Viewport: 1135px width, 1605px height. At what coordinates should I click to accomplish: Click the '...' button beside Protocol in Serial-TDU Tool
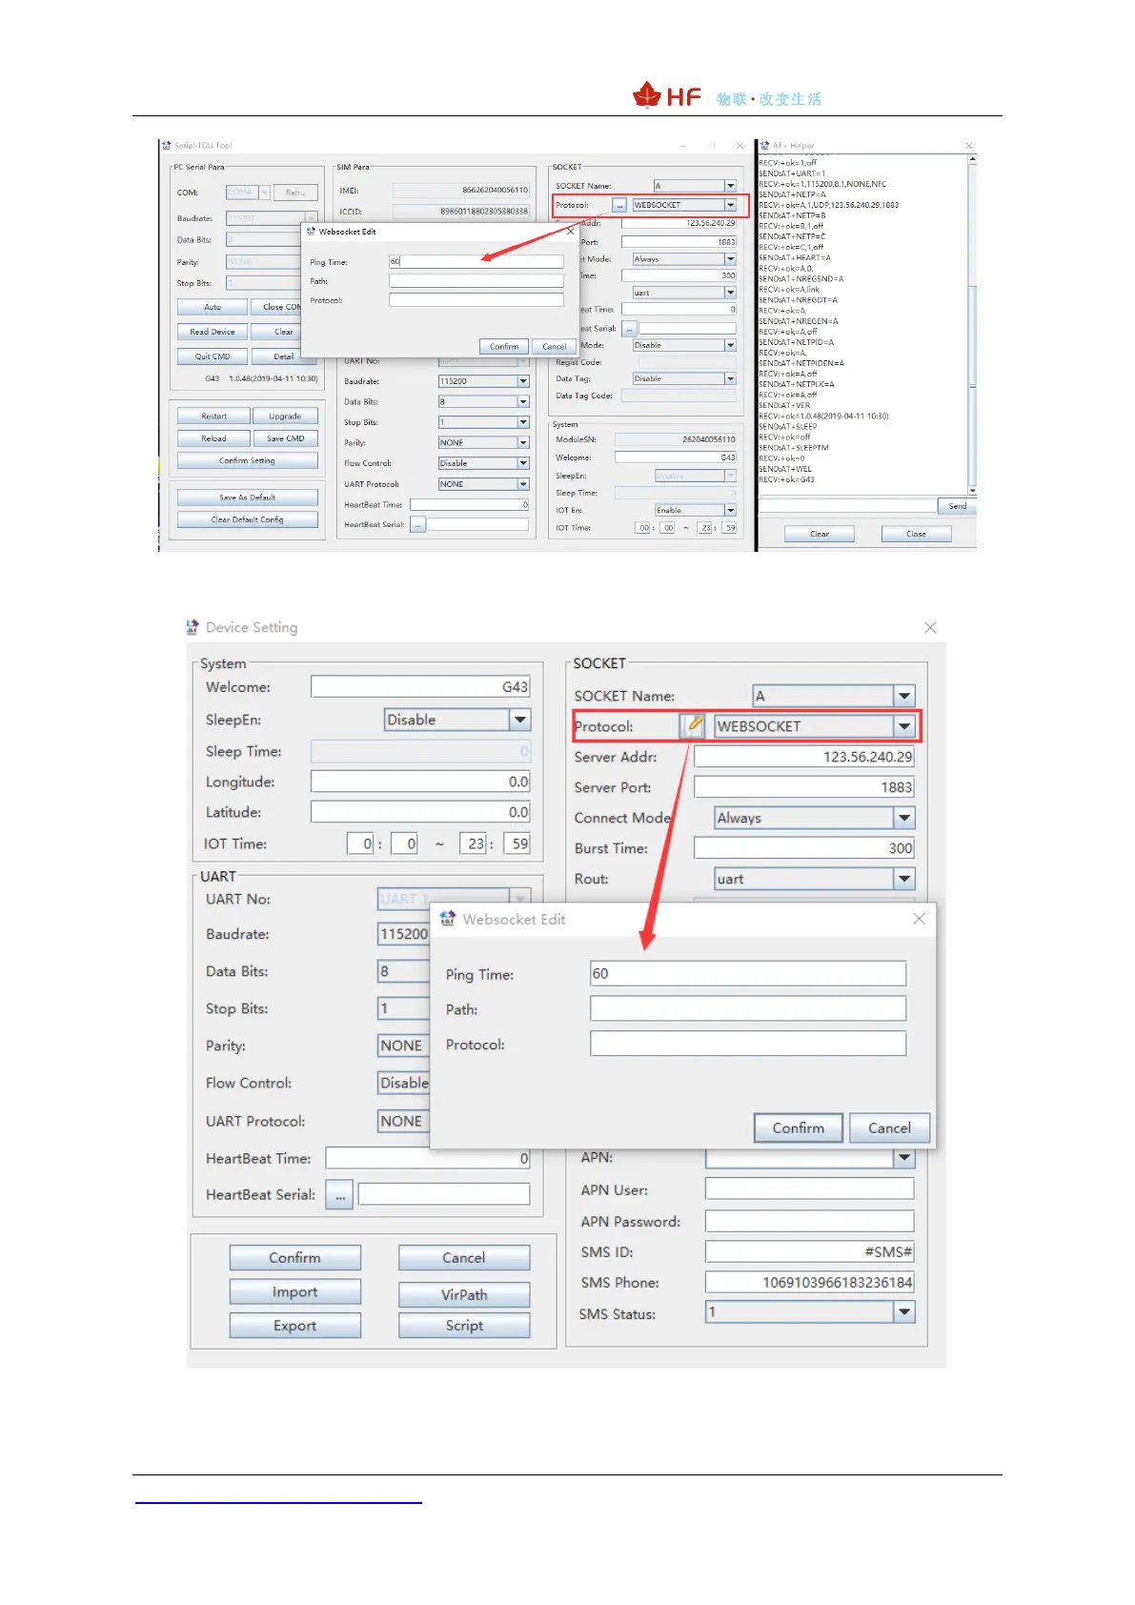[619, 205]
